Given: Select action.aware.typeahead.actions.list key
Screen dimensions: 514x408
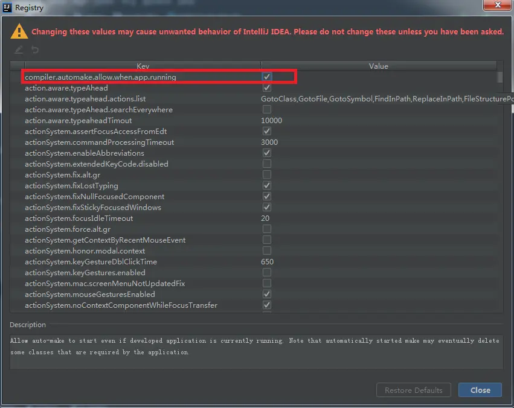Looking at the screenshot, I should click(85, 98).
